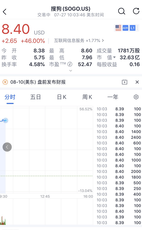Tap the P/E value 52.47
Viewport: 142px width, 230px height.
(x=85, y=64)
